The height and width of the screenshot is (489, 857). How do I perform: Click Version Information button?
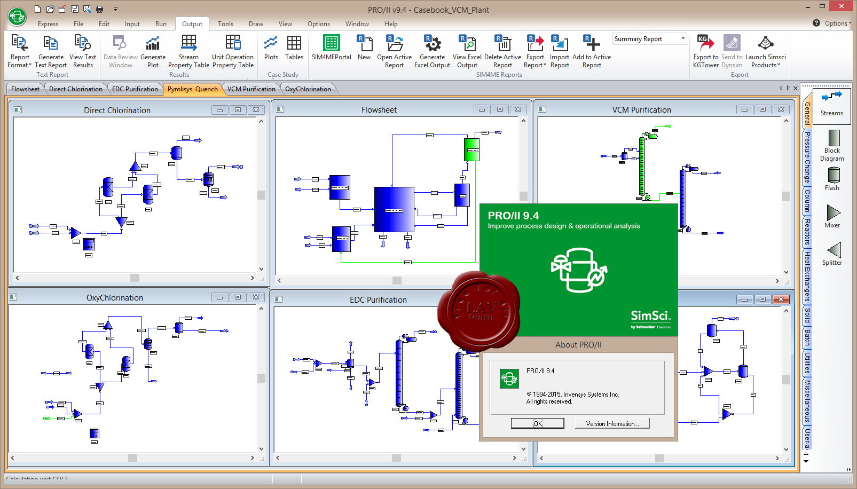click(x=612, y=423)
